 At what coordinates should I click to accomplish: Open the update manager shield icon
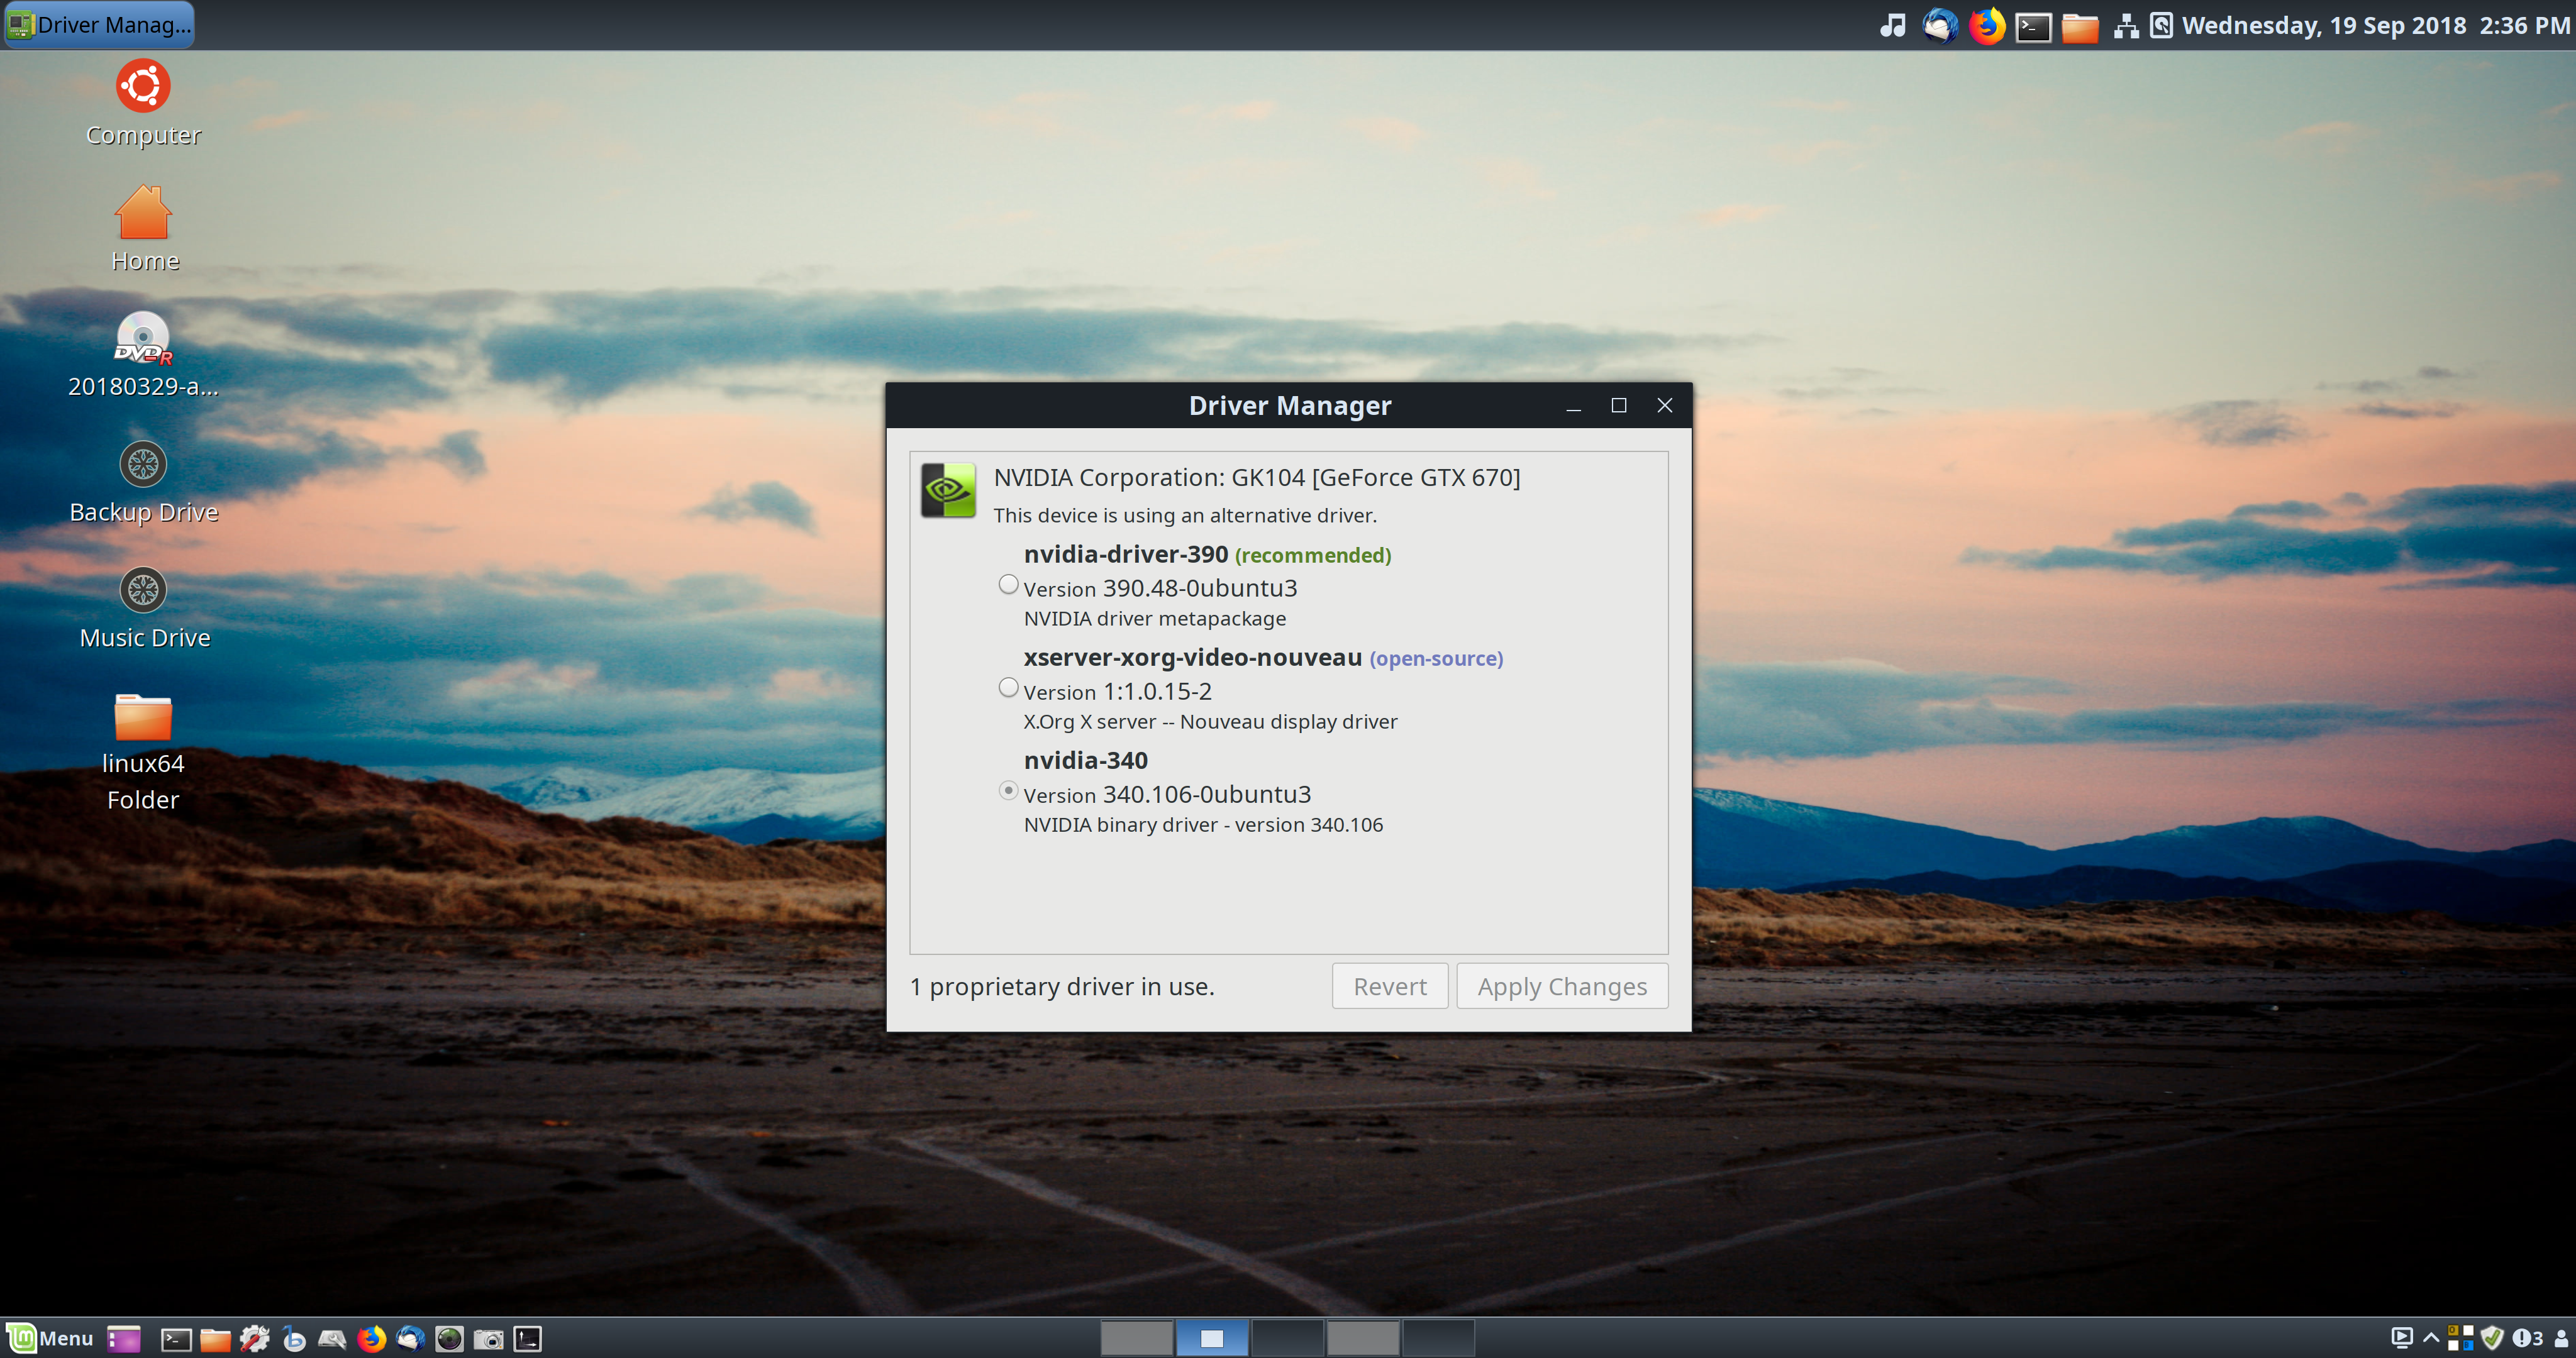(x=2492, y=1338)
